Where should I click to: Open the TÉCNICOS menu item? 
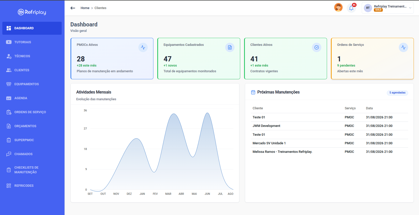[32, 56]
